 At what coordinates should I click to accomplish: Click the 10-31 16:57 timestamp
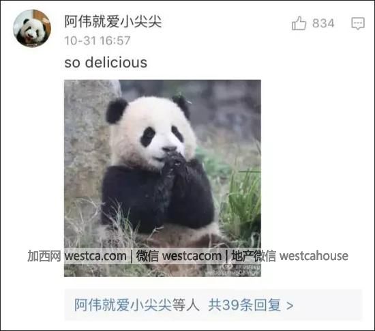(x=97, y=40)
